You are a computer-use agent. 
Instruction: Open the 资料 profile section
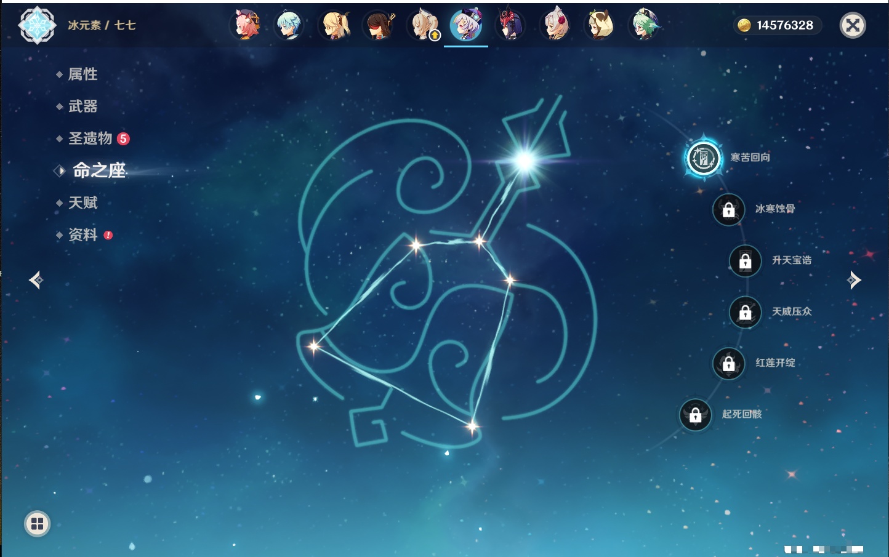tap(82, 234)
